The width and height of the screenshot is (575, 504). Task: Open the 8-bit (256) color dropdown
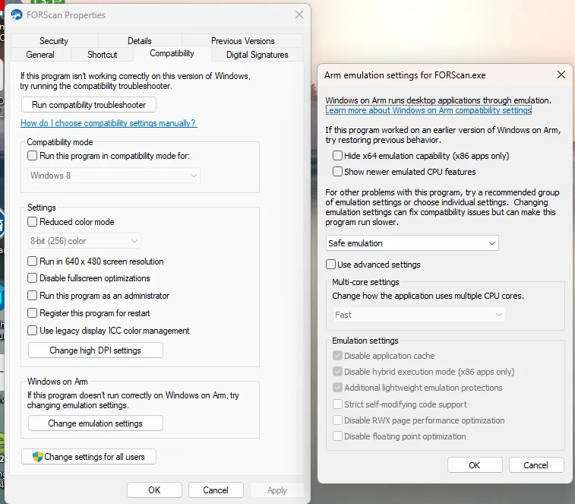pyautogui.click(x=84, y=241)
